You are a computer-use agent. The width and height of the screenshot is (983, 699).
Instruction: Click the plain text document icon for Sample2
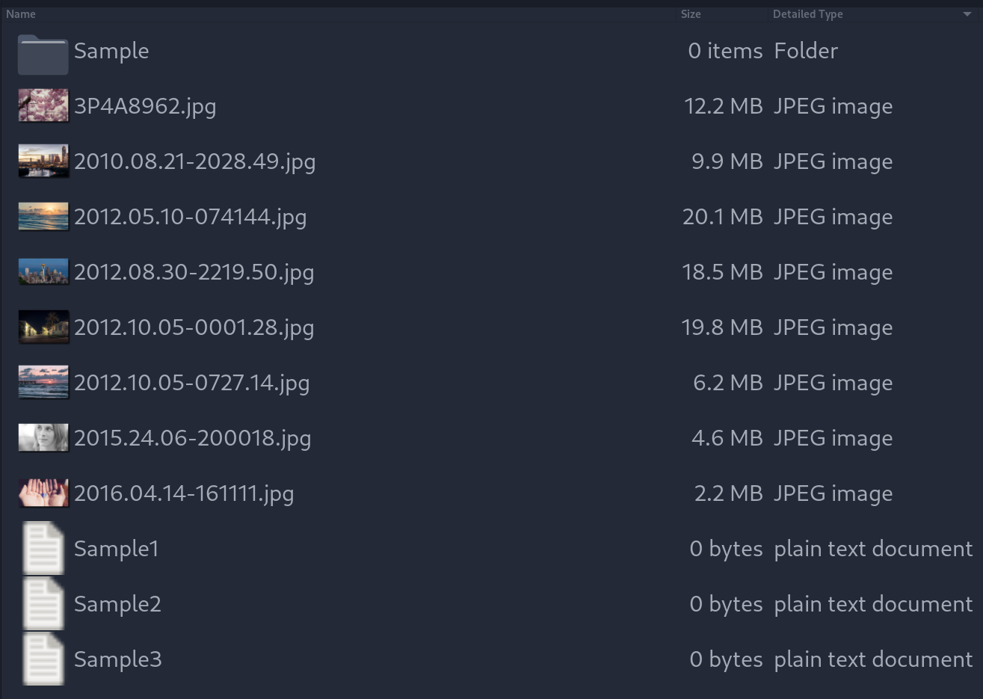[x=43, y=603]
